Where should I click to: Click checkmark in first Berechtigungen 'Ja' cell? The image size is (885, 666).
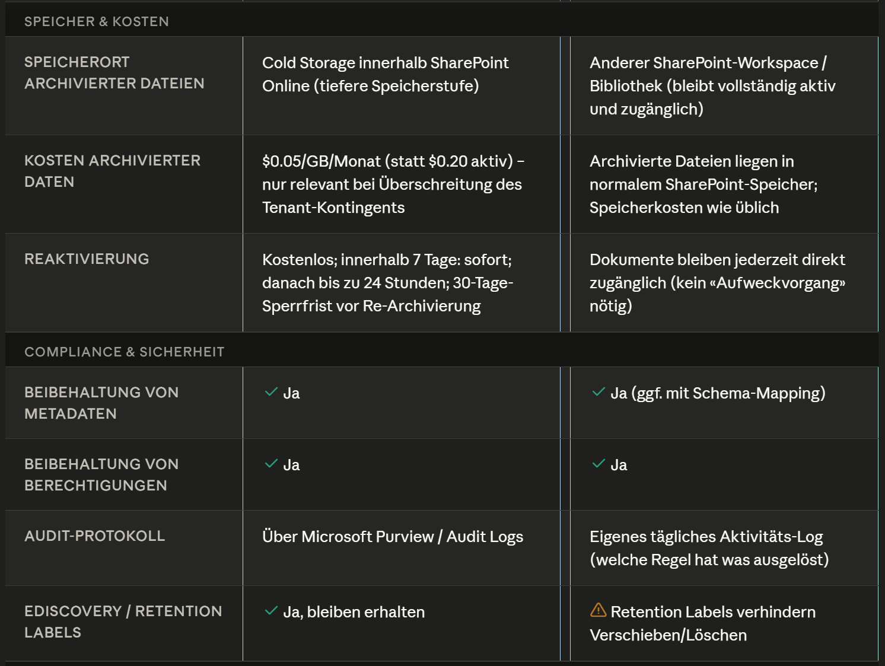(271, 464)
